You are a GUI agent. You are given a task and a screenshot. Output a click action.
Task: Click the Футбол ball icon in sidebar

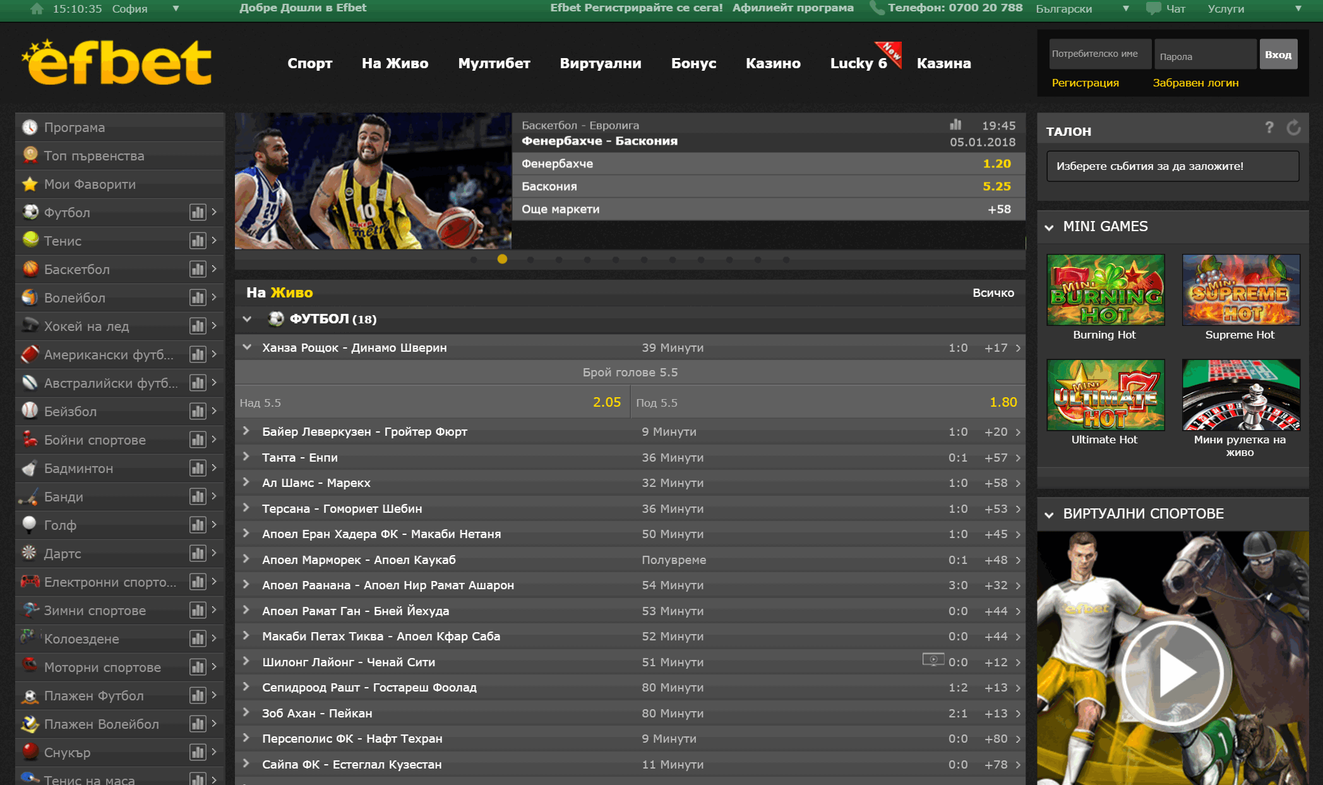pos(30,212)
